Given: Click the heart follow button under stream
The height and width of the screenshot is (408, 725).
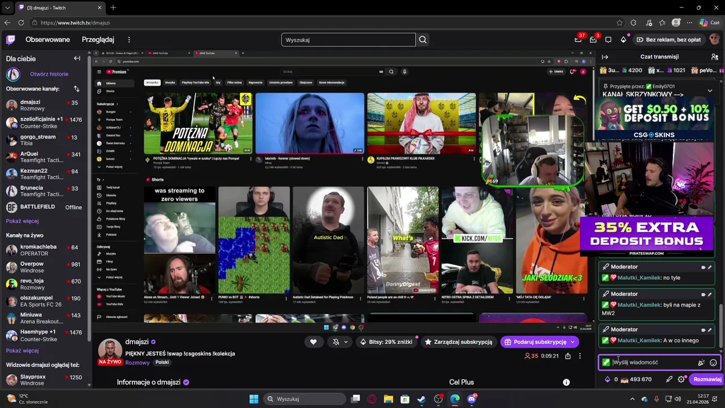Looking at the screenshot, I should [x=313, y=342].
